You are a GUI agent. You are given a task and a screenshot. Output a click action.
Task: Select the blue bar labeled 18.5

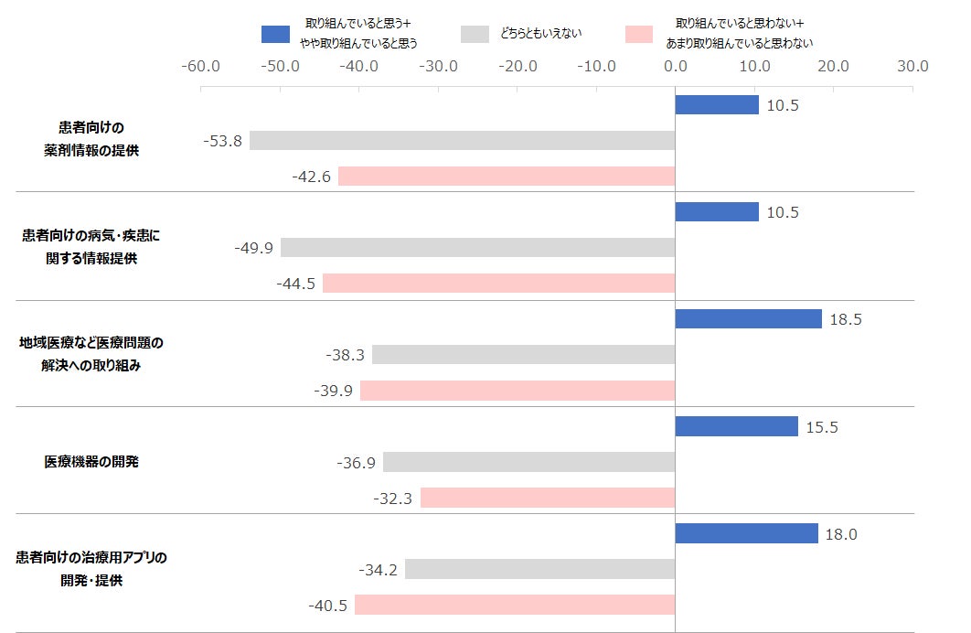pos(748,319)
